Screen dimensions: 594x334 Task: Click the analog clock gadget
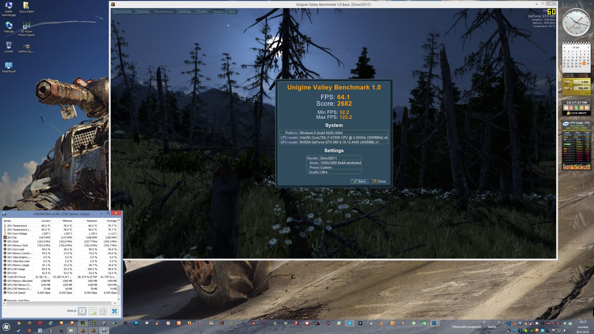click(x=577, y=22)
